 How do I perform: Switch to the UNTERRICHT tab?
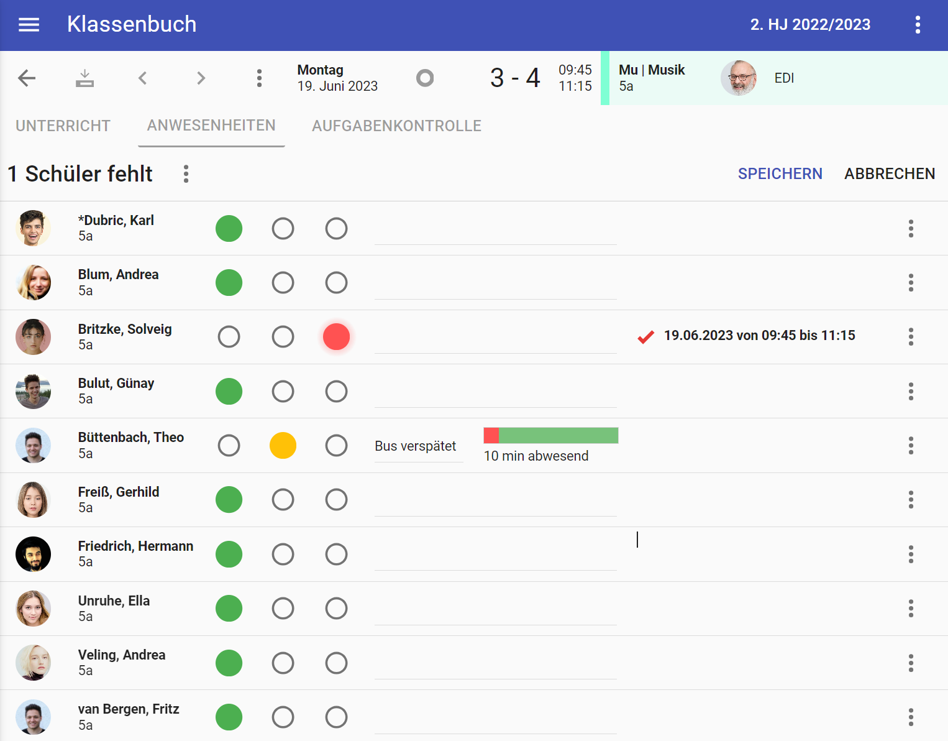pyautogui.click(x=63, y=126)
